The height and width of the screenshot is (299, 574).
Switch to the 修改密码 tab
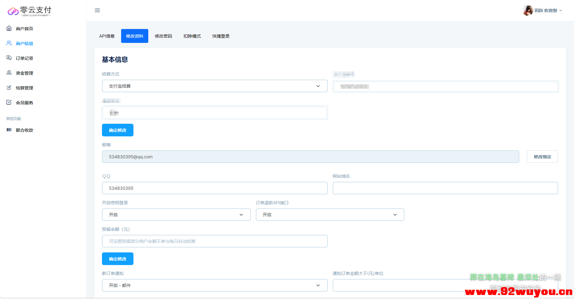click(x=163, y=36)
